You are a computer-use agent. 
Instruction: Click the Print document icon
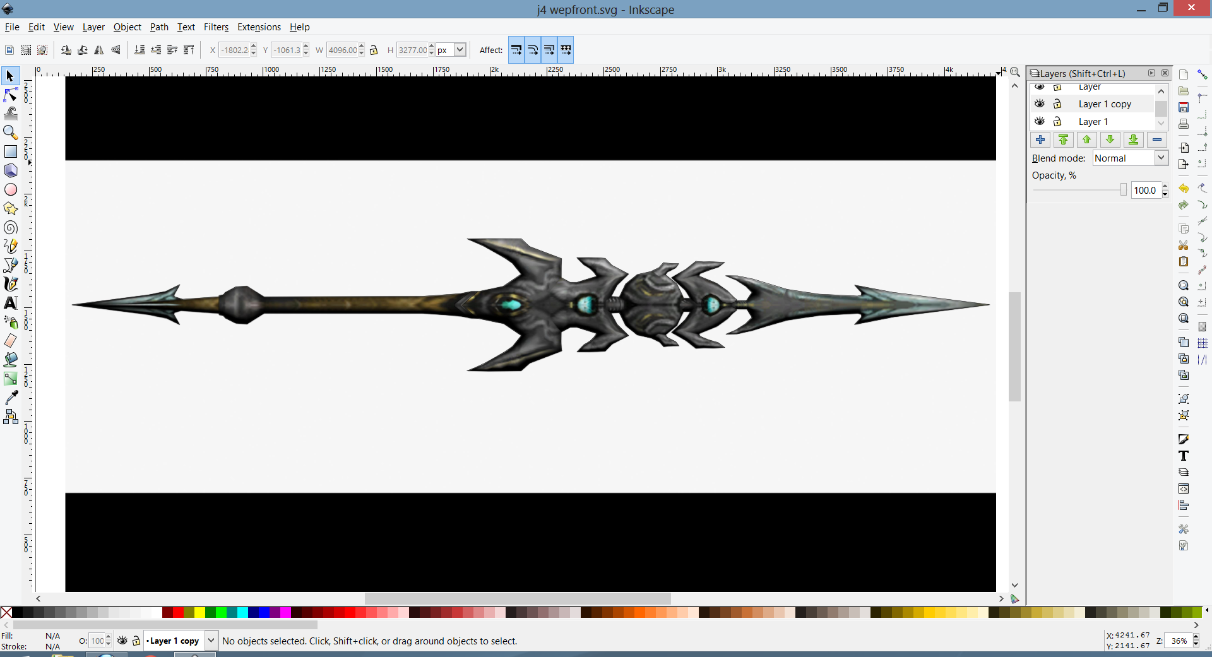click(1184, 124)
